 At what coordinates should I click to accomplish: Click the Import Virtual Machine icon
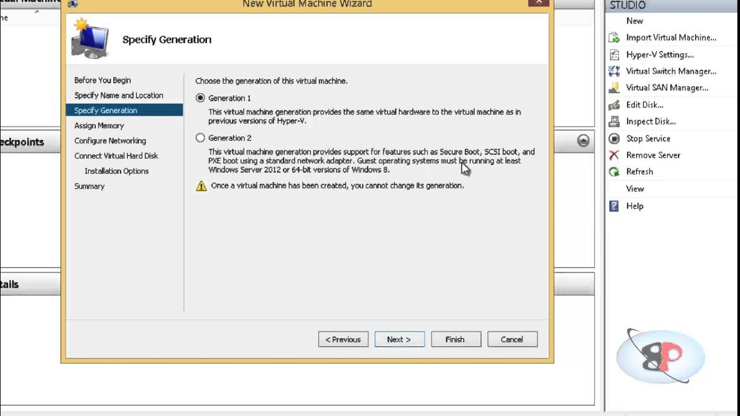tap(614, 38)
